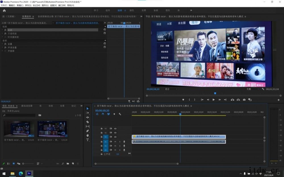Select the Selection tool arrow
The width and height of the screenshot is (284, 177).
pyautogui.click(x=88, y=108)
